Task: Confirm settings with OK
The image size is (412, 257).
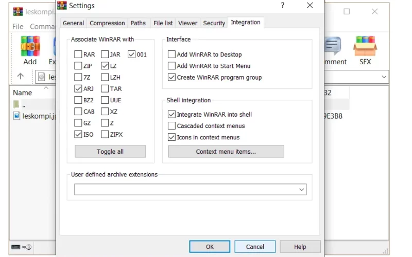Action: [x=210, y=247]
